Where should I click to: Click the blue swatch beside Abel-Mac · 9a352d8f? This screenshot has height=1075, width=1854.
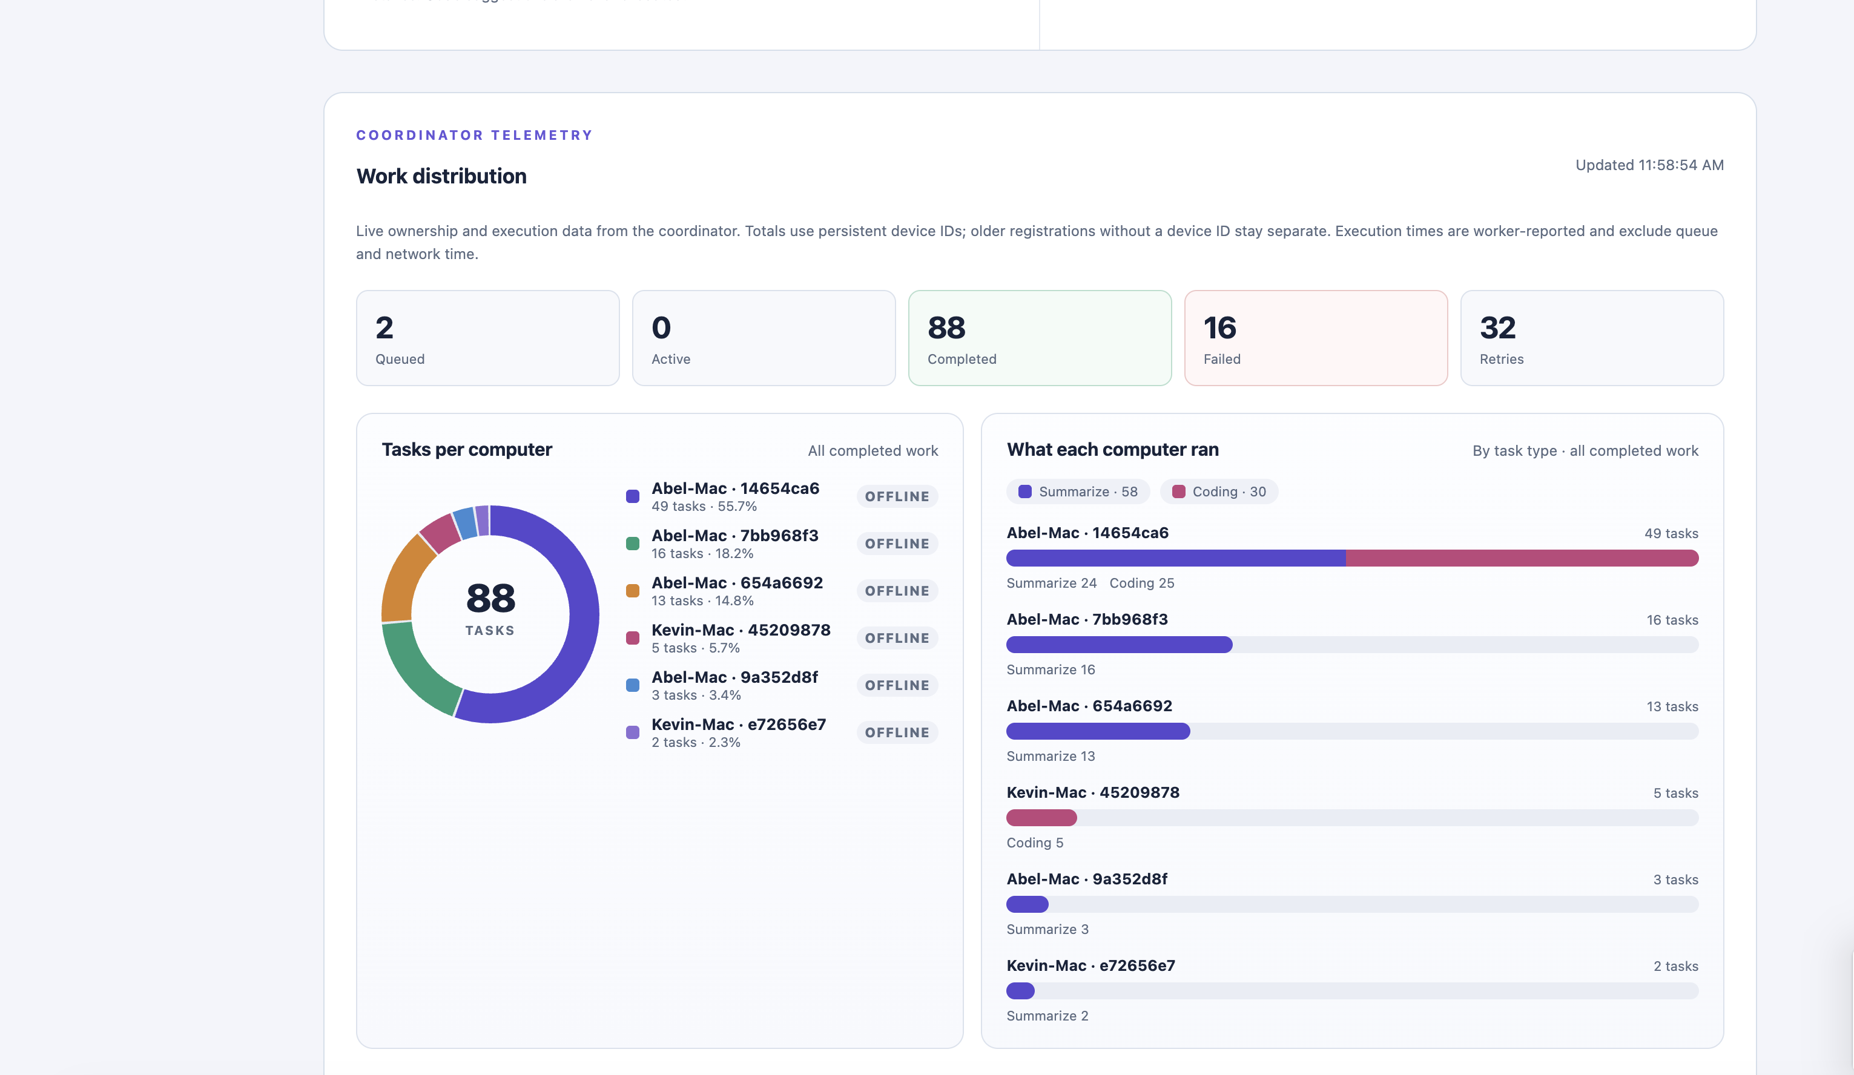point(633,685)
